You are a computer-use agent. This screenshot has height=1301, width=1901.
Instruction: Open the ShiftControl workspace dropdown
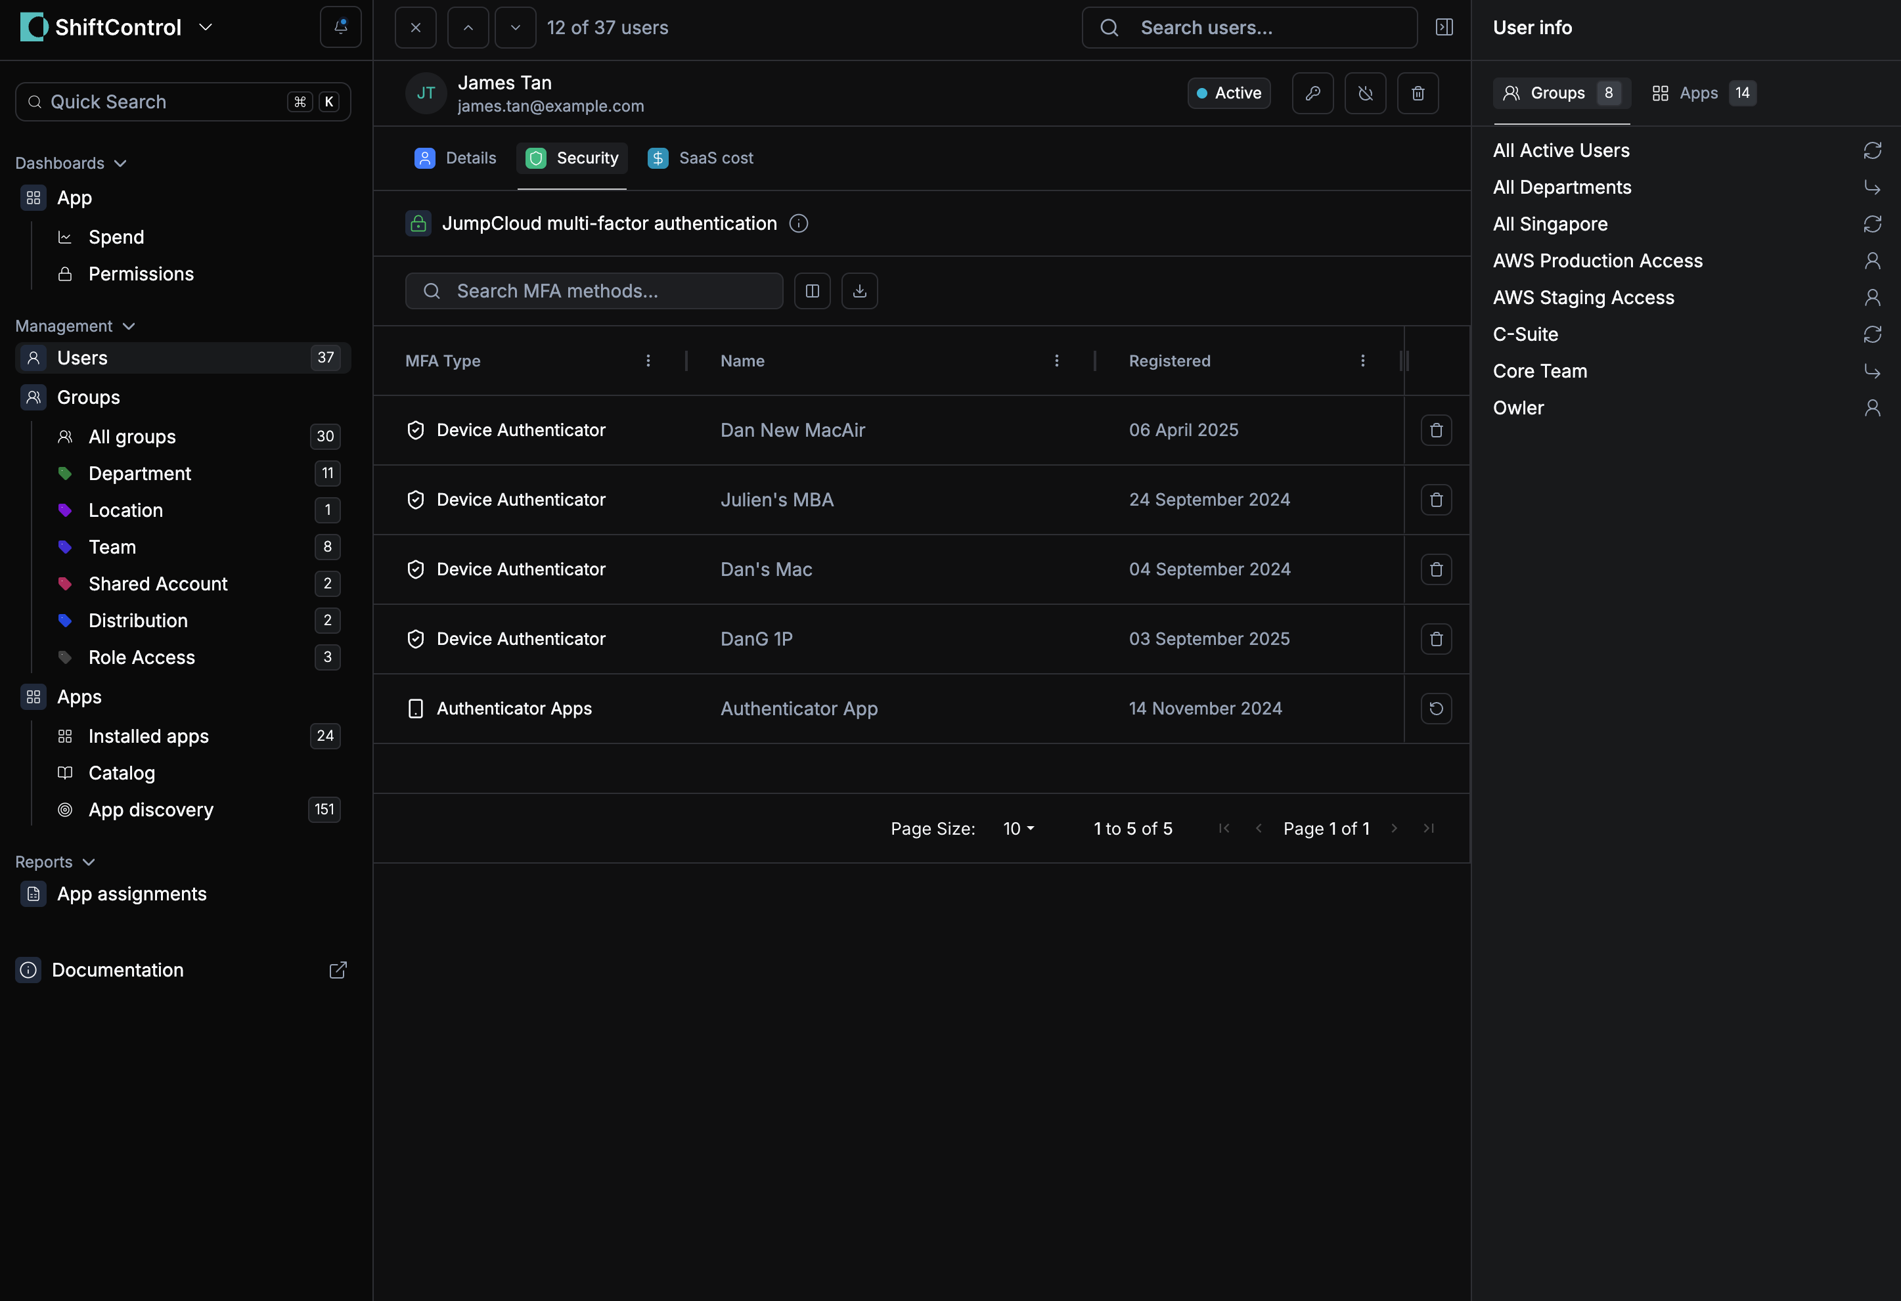click(206, 27)
